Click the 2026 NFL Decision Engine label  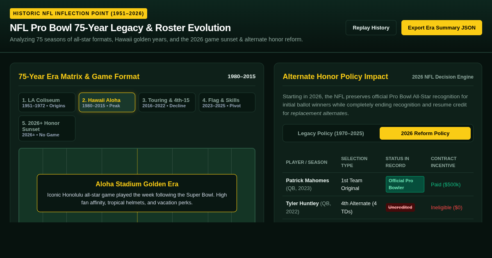443,77
